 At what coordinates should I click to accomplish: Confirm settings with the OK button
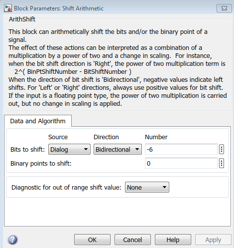pos(92,240)
